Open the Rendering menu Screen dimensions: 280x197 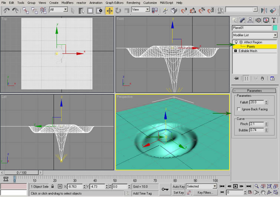pyautogui.click(x=133, y=3)
